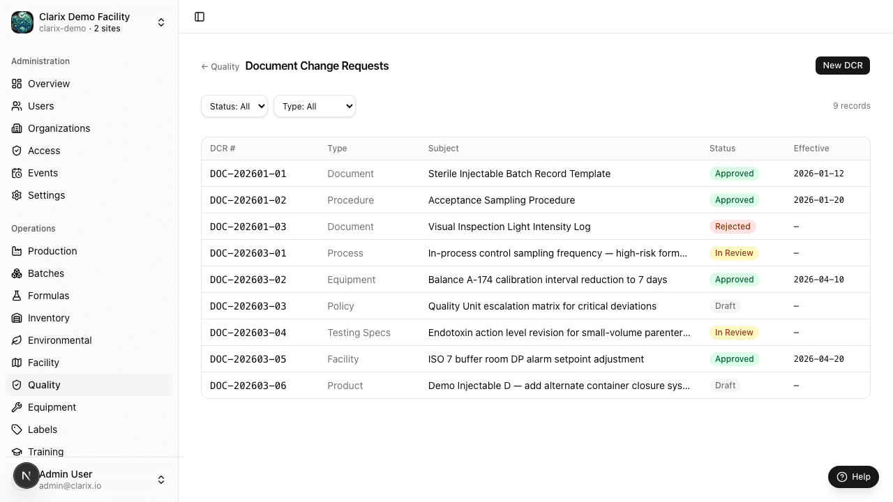Viewport: 893px width, 502px height.
Task: Click the New DCR button
Action: pos(843,65)
